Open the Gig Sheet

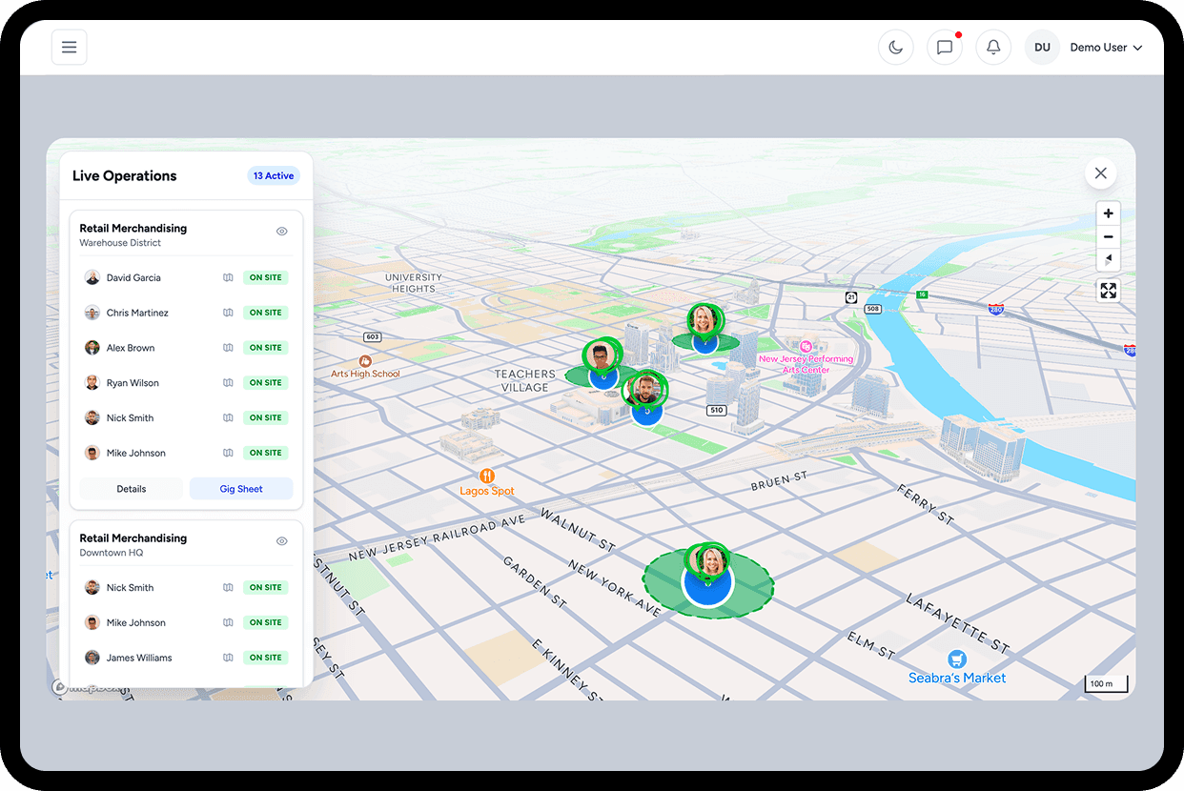[x=240, y=488]
